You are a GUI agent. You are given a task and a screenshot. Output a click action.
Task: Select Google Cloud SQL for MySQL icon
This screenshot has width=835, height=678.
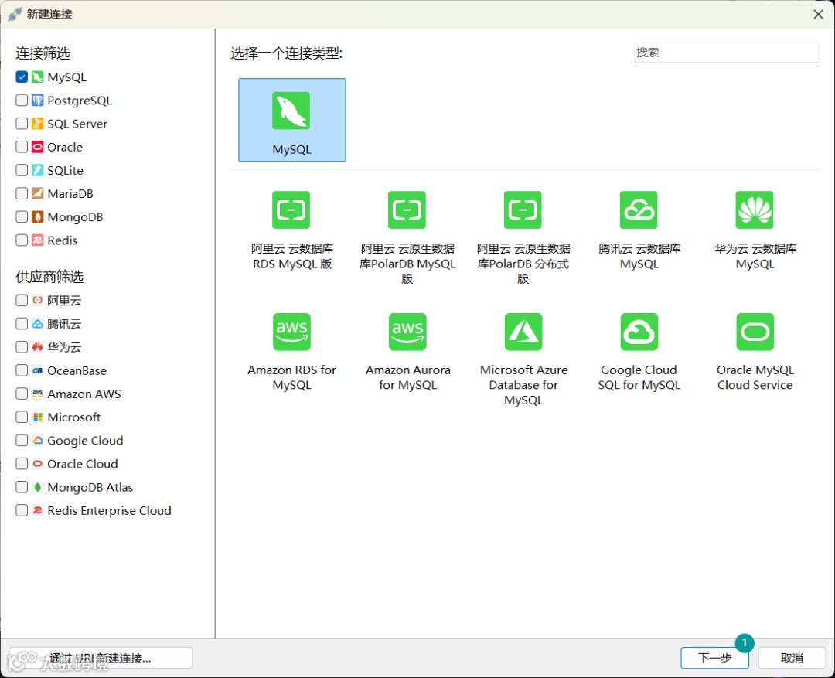tap(639, 332)
